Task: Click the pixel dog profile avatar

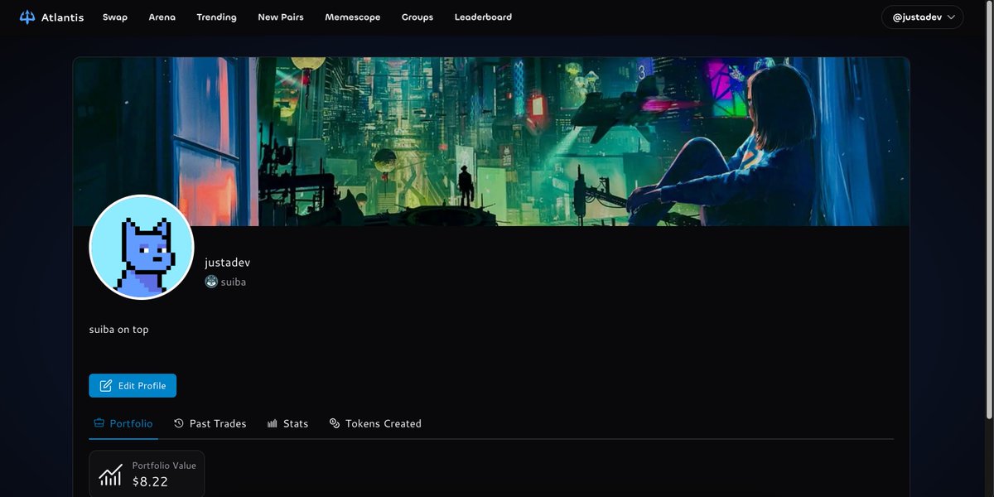Action: pyautogui.click(x=142, y=247)
